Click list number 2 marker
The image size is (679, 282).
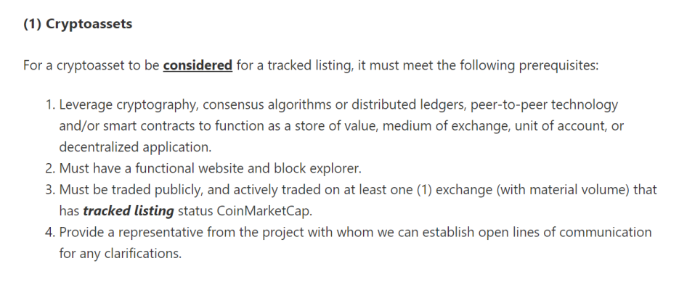coord(50,168)
